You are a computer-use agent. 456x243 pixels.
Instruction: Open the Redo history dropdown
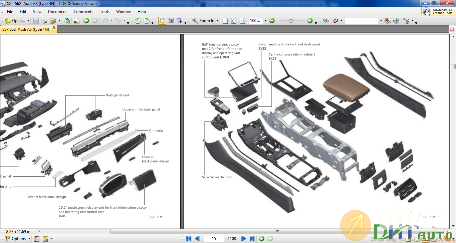[124, 21]
